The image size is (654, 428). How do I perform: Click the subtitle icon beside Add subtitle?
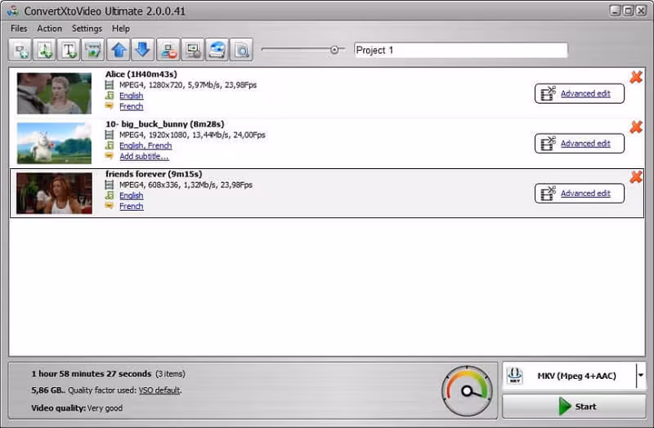tap(110, 156)
